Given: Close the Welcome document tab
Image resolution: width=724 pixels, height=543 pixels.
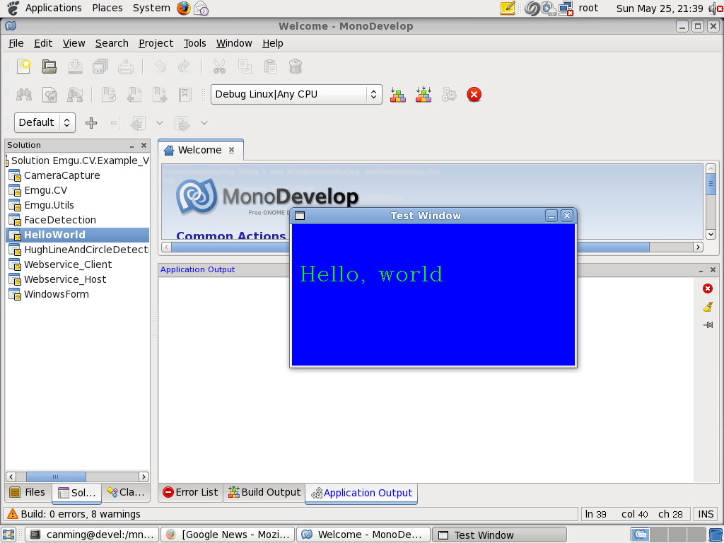Looking at the screenshot, I should click(232, 150).
